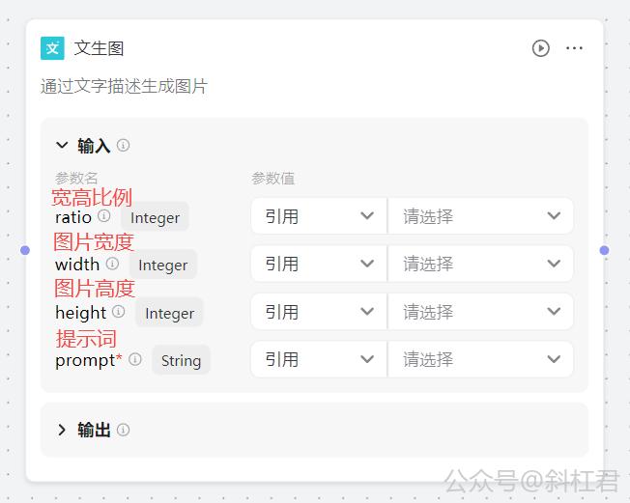Open the three-dot more options menu

[574, 48]
